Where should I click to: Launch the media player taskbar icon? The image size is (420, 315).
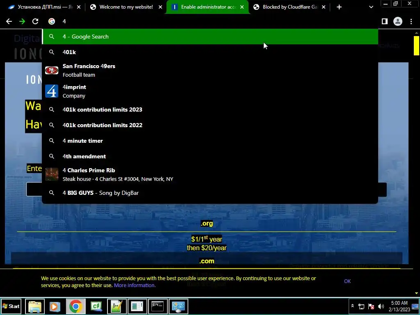click(x=55, y=306)
